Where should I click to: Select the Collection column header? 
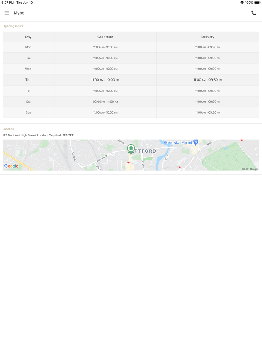pyautogui.click(x=105, y=37)
